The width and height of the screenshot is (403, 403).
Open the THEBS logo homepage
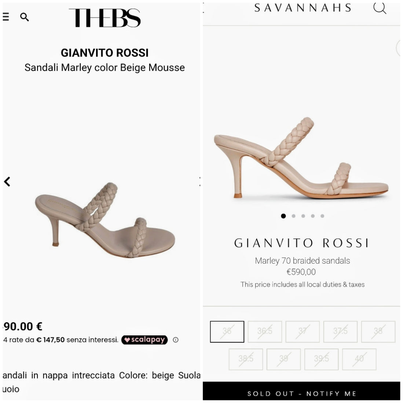click(x=105, y=18)
